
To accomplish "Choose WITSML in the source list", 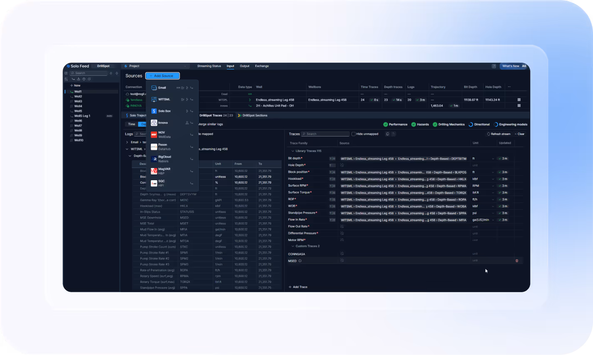I will (172, 99).
